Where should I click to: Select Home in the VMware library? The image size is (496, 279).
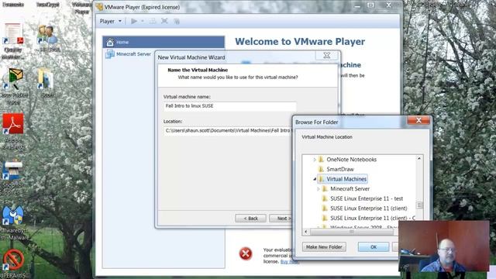click(x=164, y=42)
